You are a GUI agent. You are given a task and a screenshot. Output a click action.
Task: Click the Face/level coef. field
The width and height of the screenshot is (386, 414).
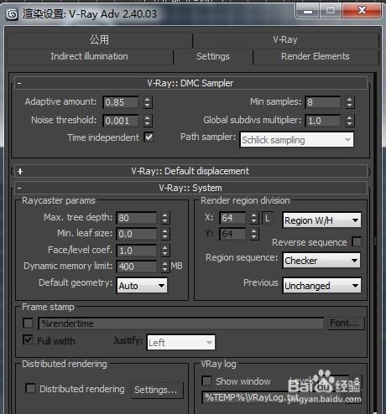click(137, 251)
